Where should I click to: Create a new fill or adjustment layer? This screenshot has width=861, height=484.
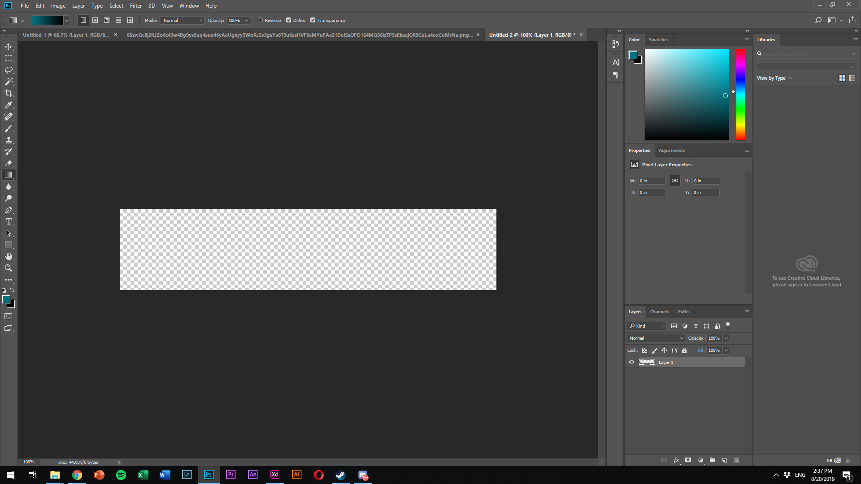point(700,460)
